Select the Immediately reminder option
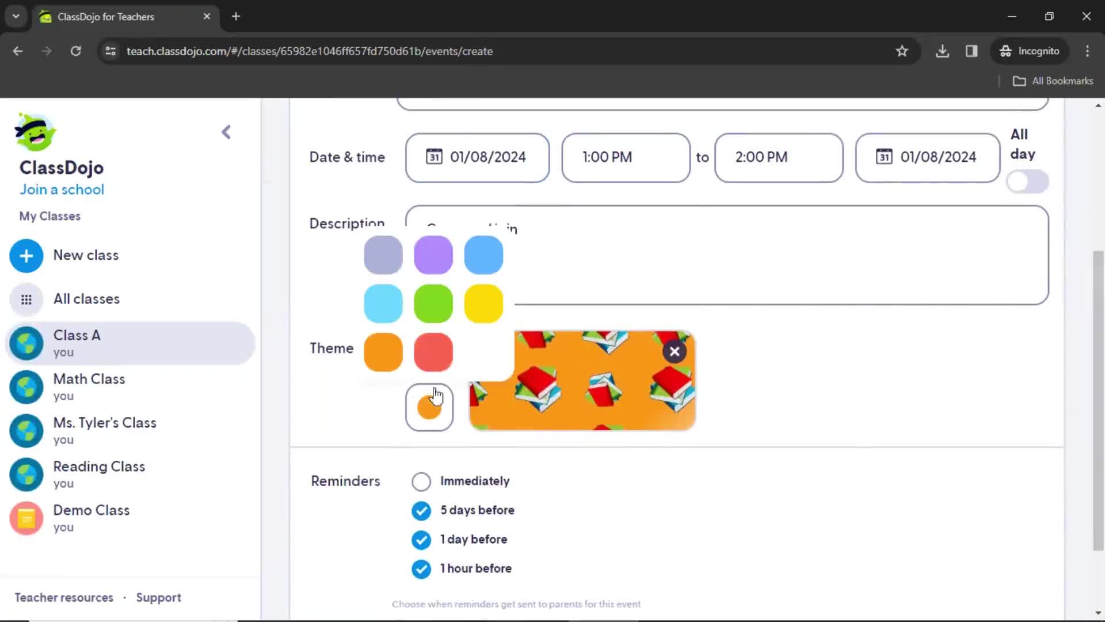The width and height of the screenshot is (1105, 622). point(421,481)
